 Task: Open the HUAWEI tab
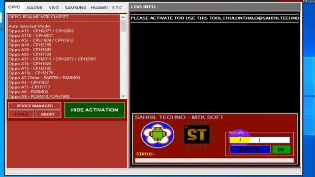99,8
